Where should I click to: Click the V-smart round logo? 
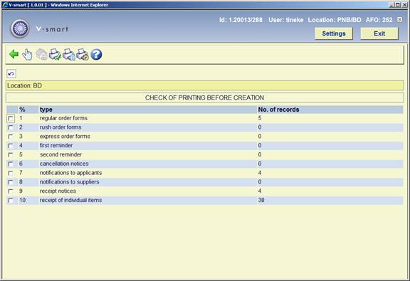click(20, 28)
